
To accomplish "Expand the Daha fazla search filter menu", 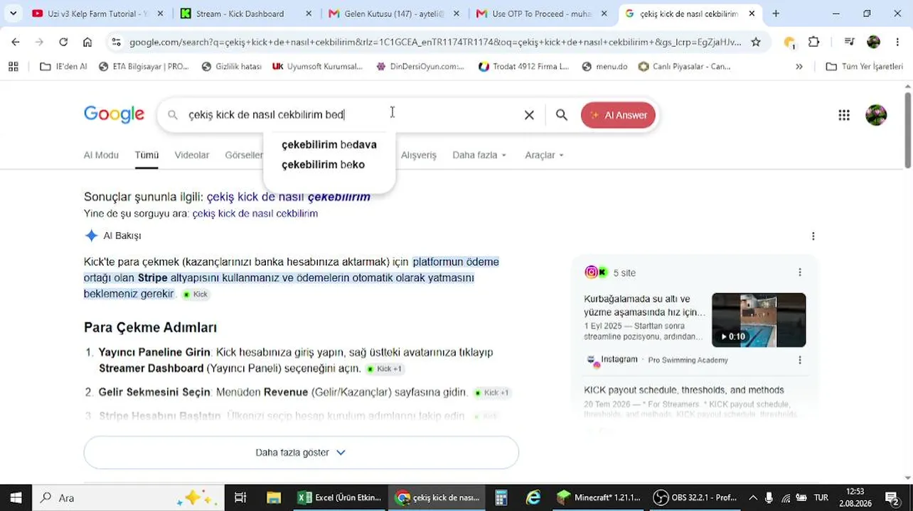I will pos(480,155).
